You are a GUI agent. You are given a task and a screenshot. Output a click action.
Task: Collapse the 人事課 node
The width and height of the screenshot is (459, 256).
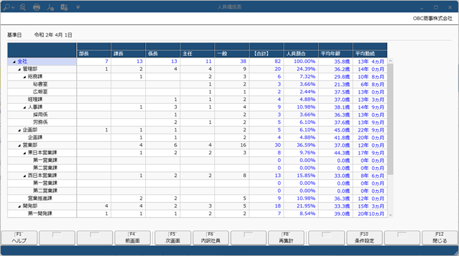tap(25, 107)
